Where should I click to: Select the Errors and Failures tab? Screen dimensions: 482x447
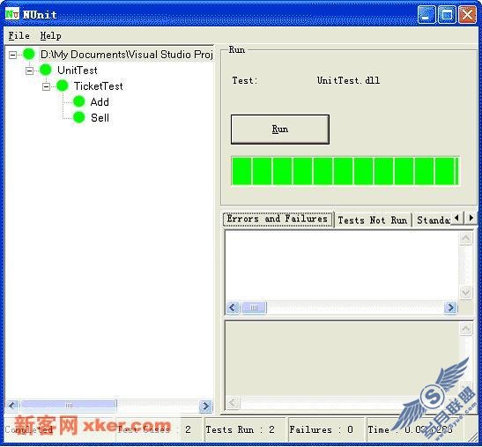tap(278, 219)
